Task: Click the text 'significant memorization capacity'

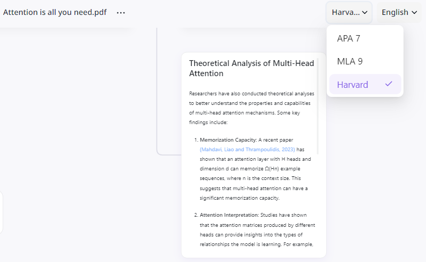Action: coord(239,198)
